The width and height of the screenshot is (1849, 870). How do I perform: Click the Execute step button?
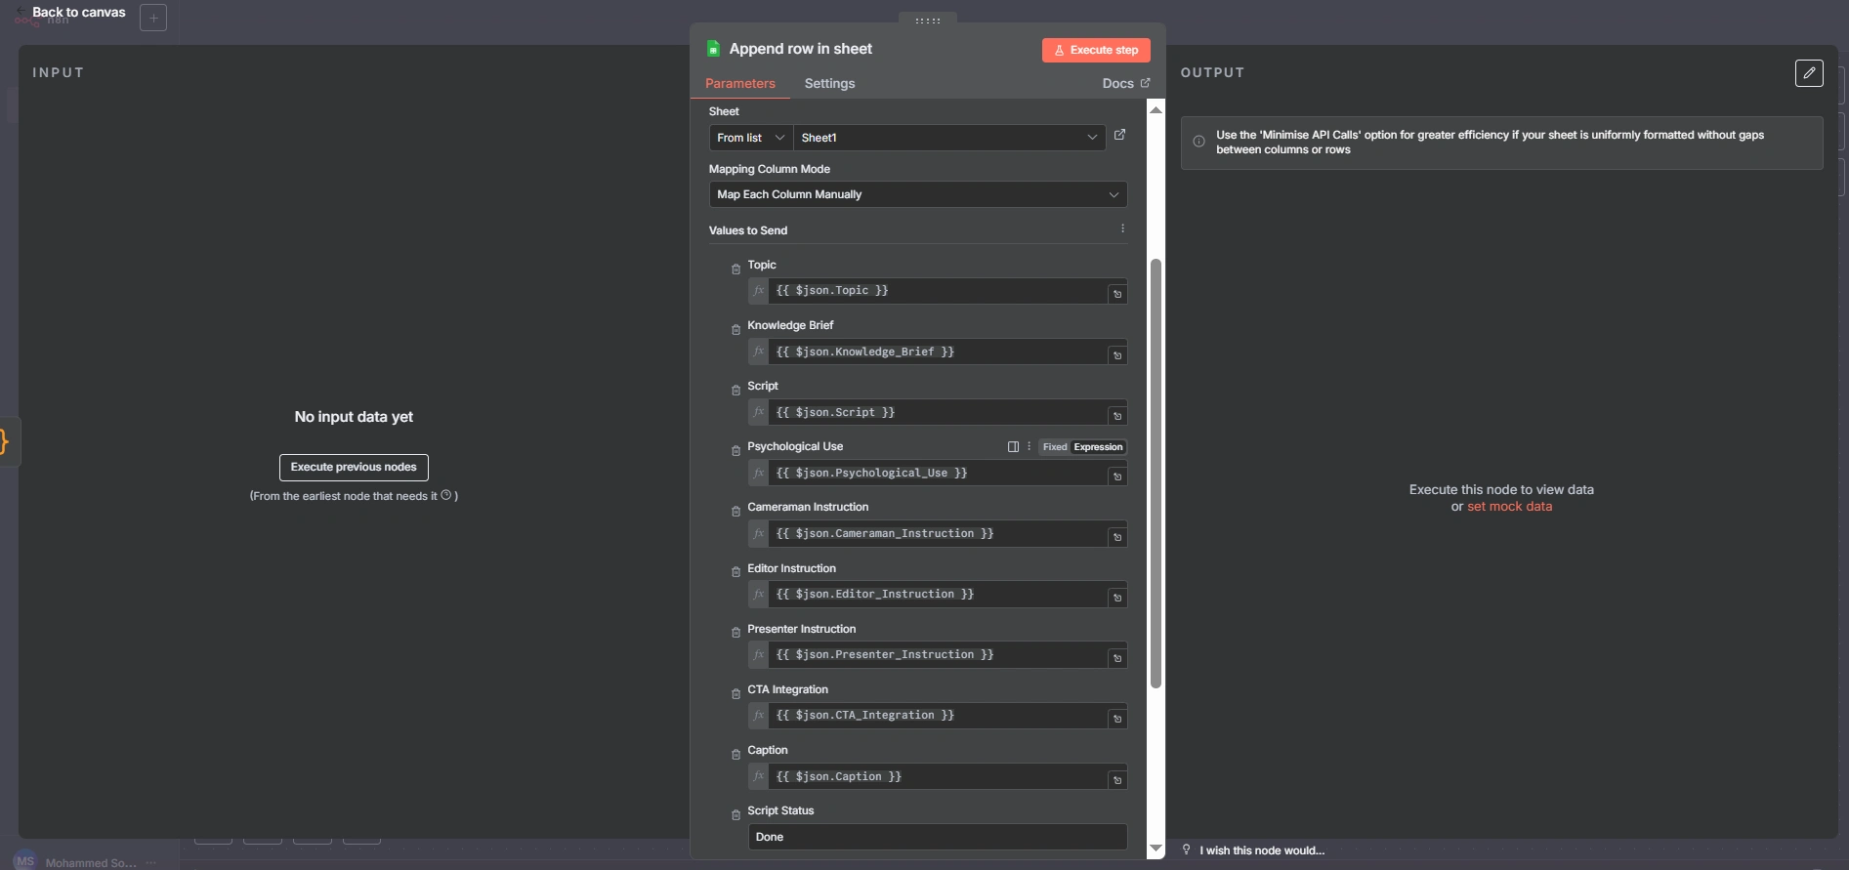pyautogui.click(x=1096, y=50)
